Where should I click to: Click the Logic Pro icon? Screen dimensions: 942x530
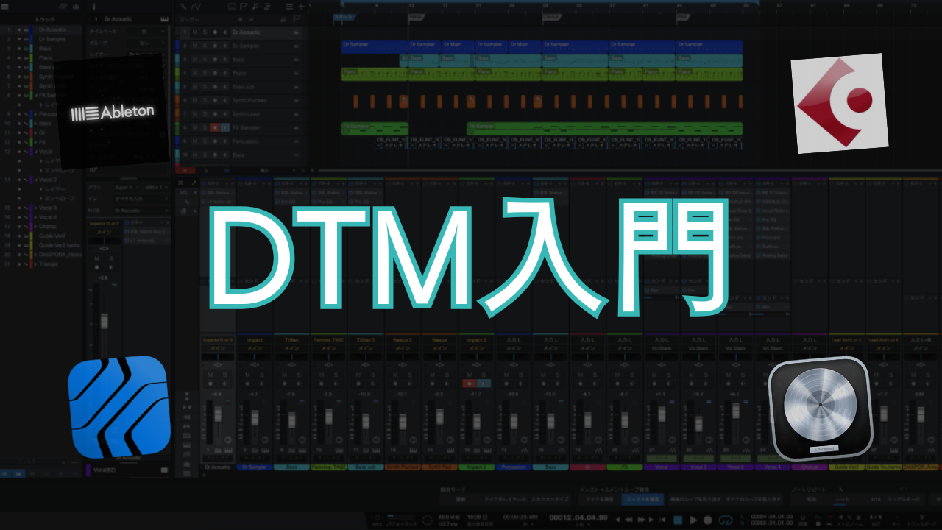click(x=819, y=409)
